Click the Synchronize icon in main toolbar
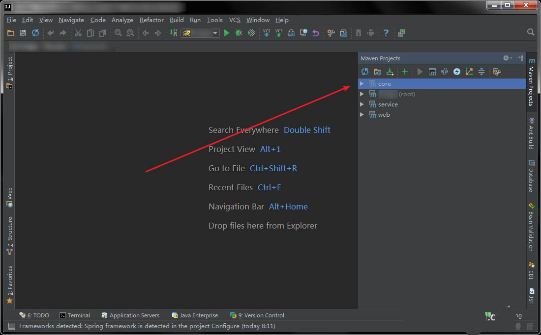Image resolution: width=541 pixels, height=335 pixels. [35, 33]
